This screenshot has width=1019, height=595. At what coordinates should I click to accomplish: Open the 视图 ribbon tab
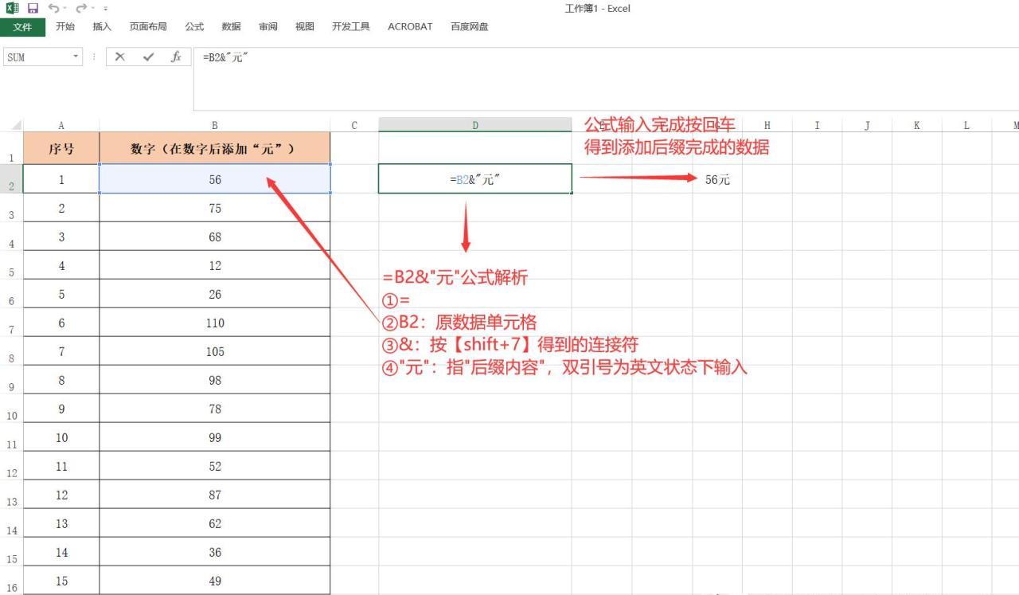(x=304, y=26)
